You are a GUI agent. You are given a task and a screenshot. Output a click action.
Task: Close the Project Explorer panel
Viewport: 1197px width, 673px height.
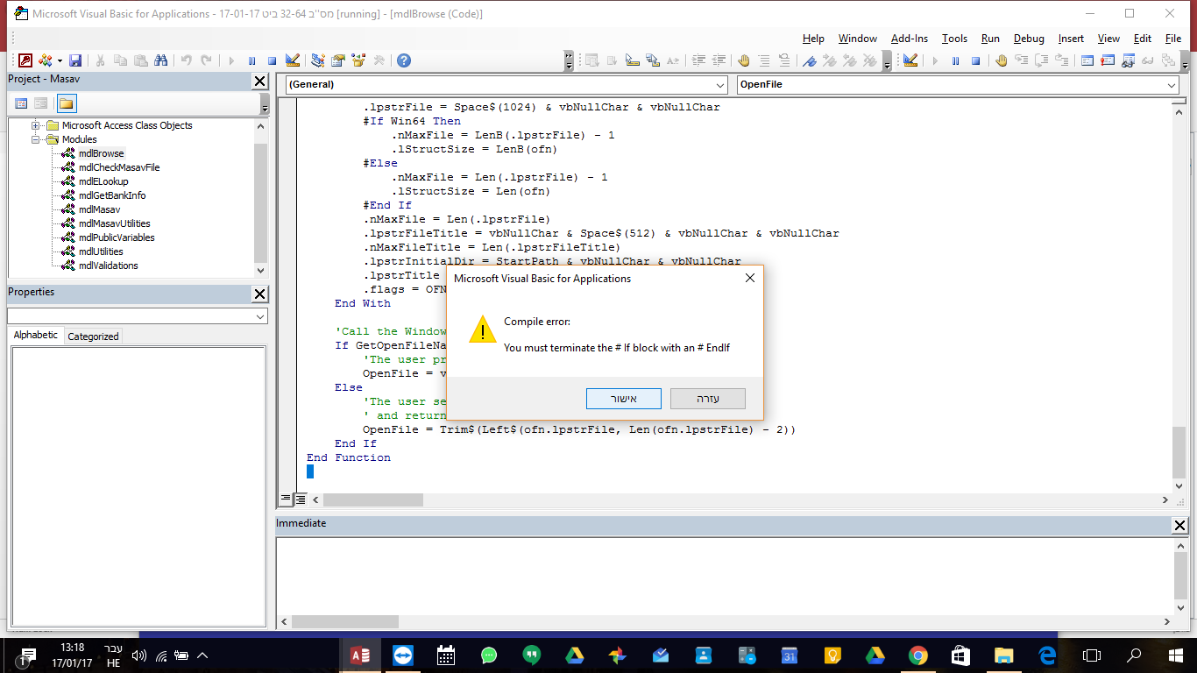[259, 81]
